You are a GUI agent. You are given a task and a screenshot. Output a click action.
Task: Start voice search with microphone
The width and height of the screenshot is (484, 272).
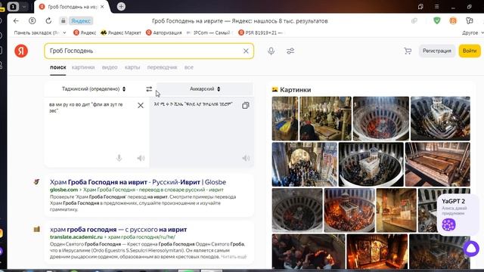click(271, 51)
